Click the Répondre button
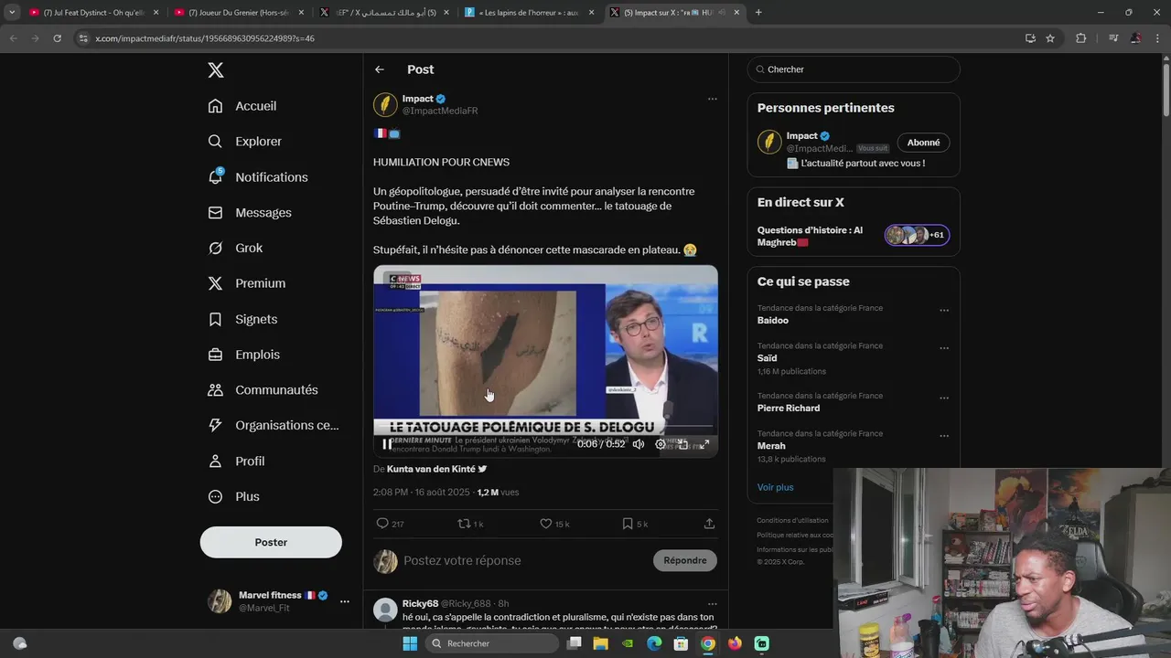 coord(685,560)
